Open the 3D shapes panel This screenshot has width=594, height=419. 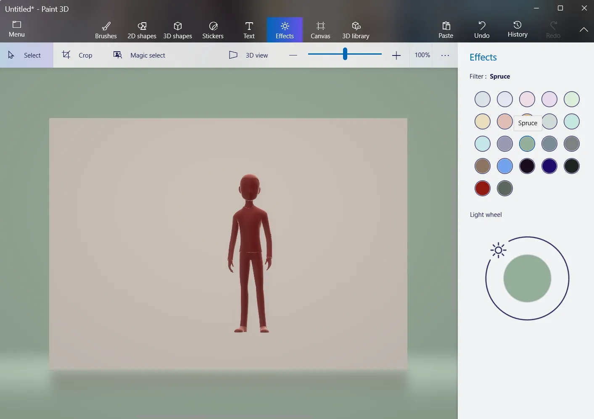(177, 29)
